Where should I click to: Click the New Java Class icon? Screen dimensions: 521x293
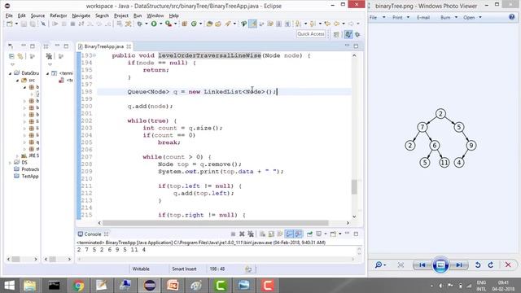click(x=194, y=24)
